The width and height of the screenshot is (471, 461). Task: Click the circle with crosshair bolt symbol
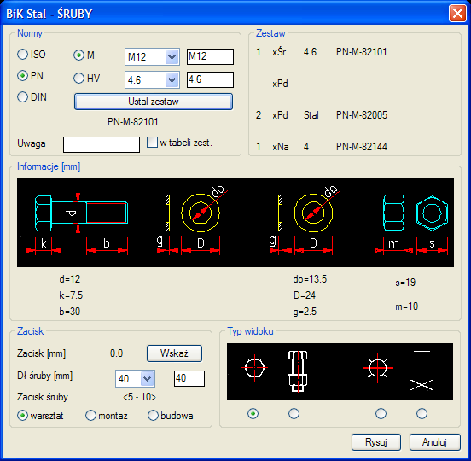pos(378,368)
